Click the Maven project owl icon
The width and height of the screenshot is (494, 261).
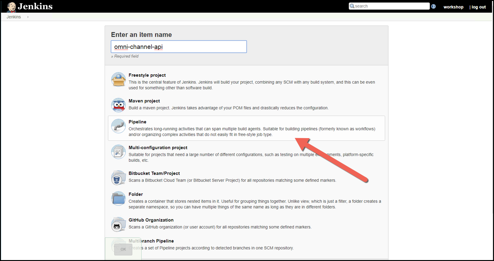[118, 105]
